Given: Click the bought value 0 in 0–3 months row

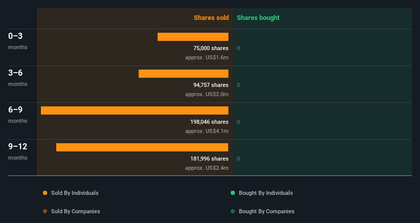Looking at the screenshot, I should click(238, 48).
